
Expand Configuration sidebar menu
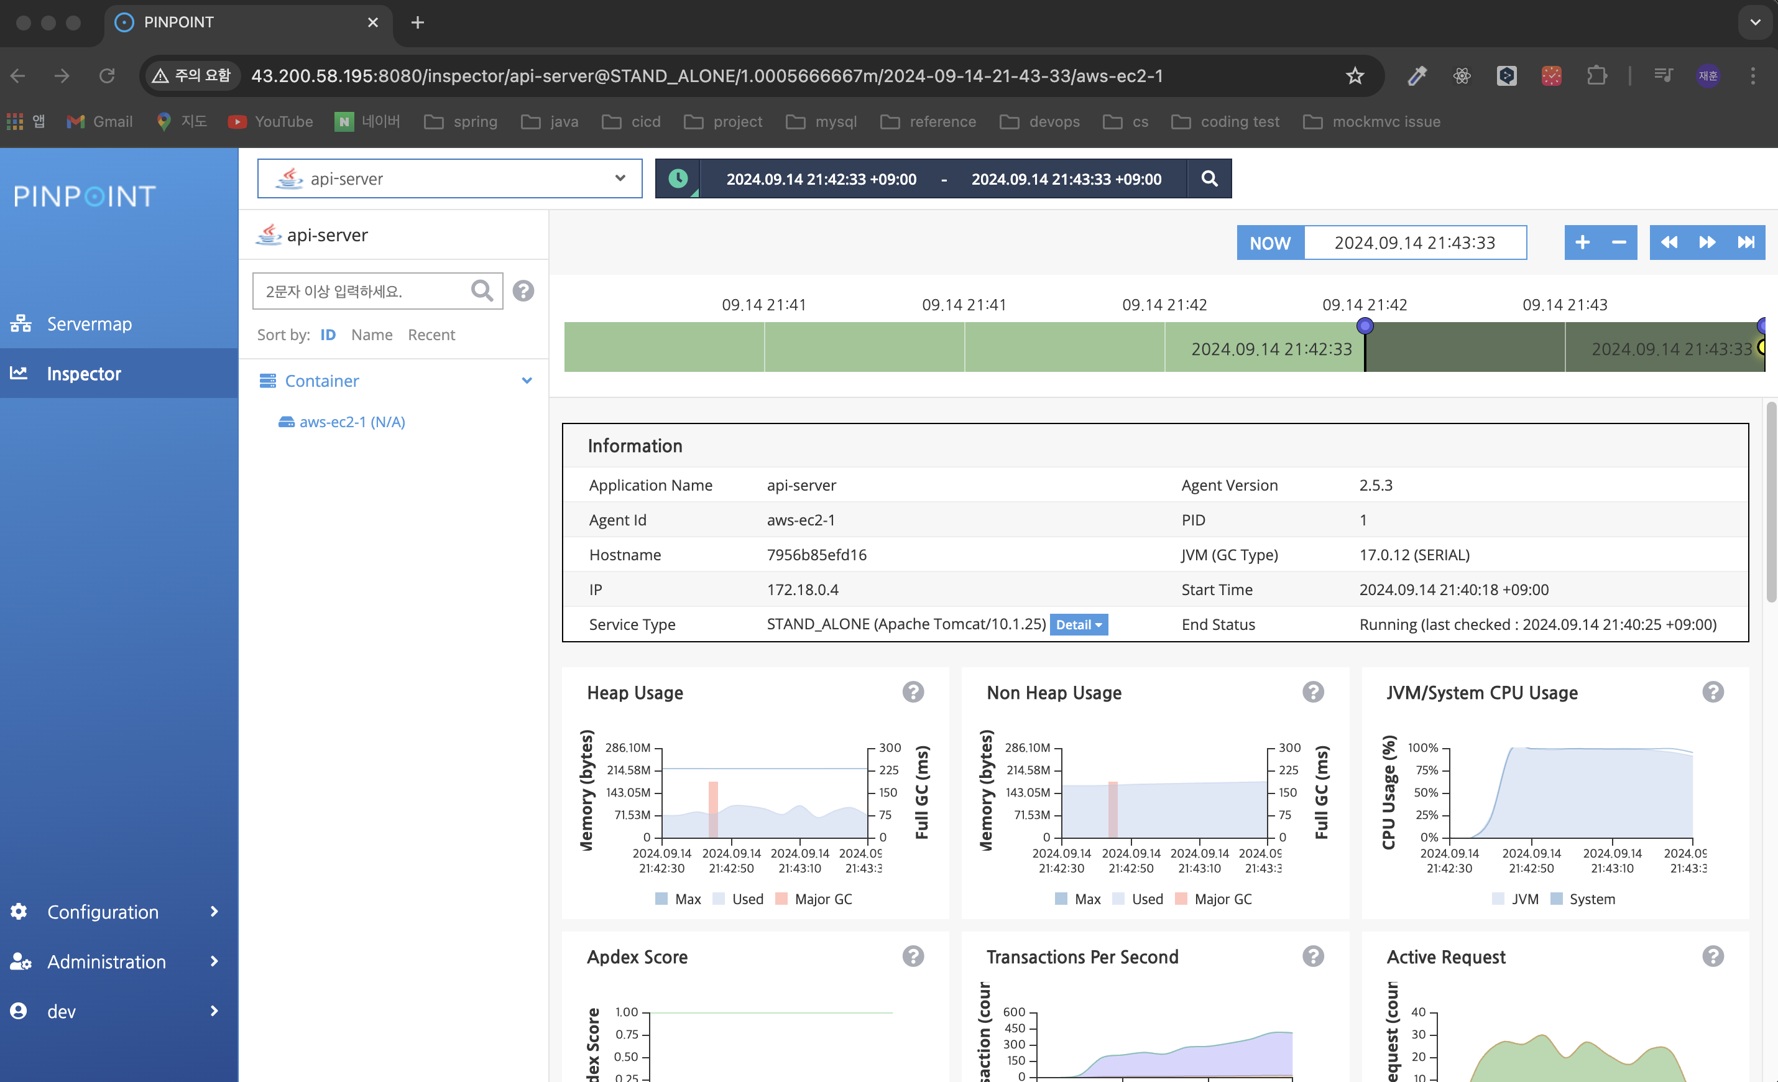(x=103, y=912)
